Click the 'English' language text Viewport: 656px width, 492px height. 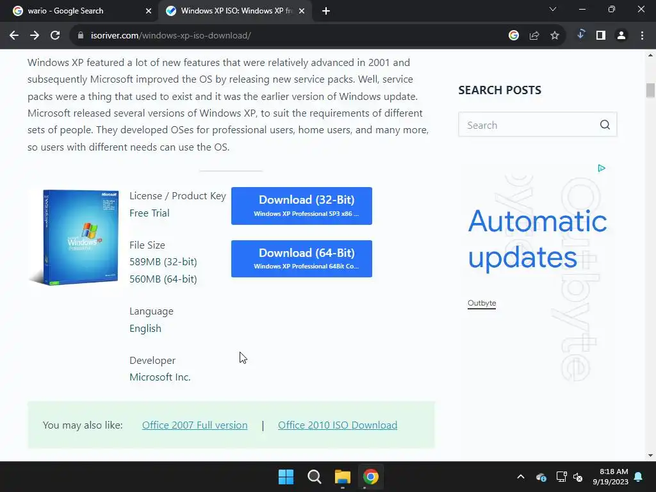(145, 329)
